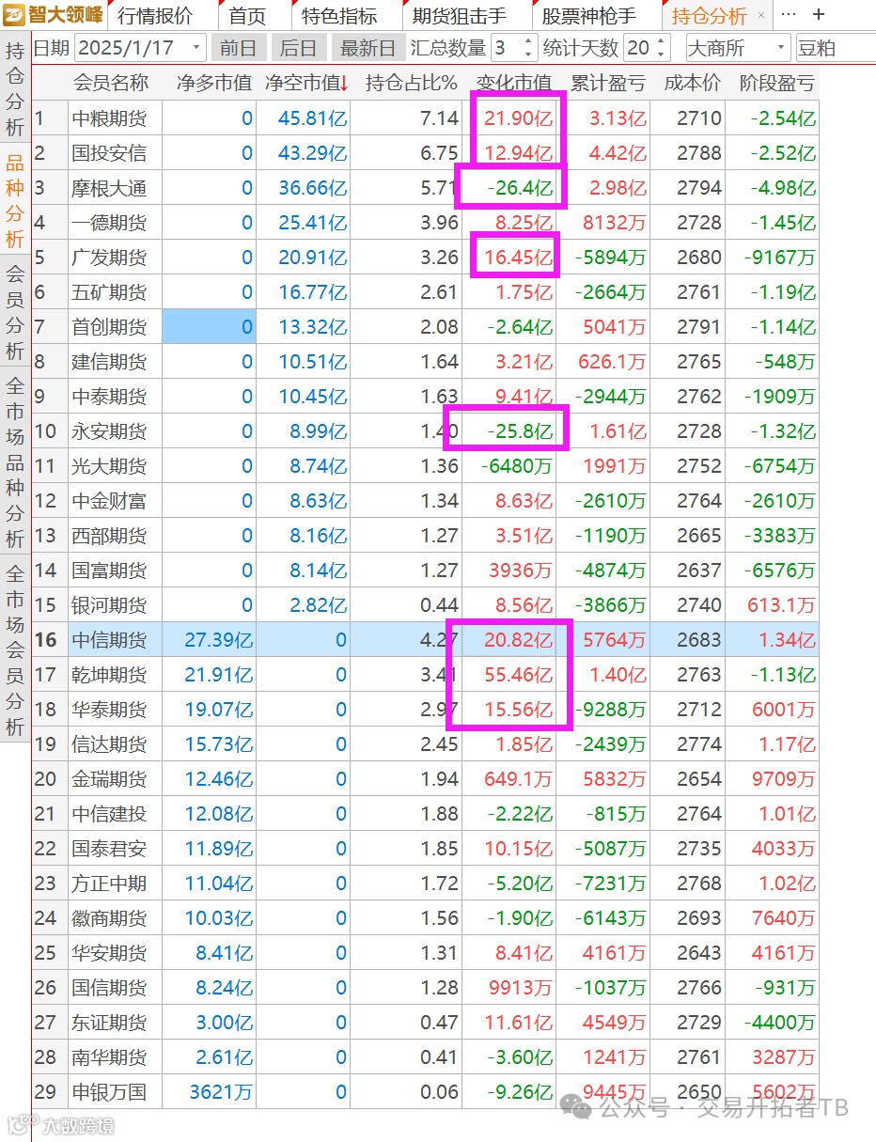The height and width of the screenshot is (1142, 876).
Task: Click the 光大期货 member name
Action: pyautogui.click(x=109, y=466)
